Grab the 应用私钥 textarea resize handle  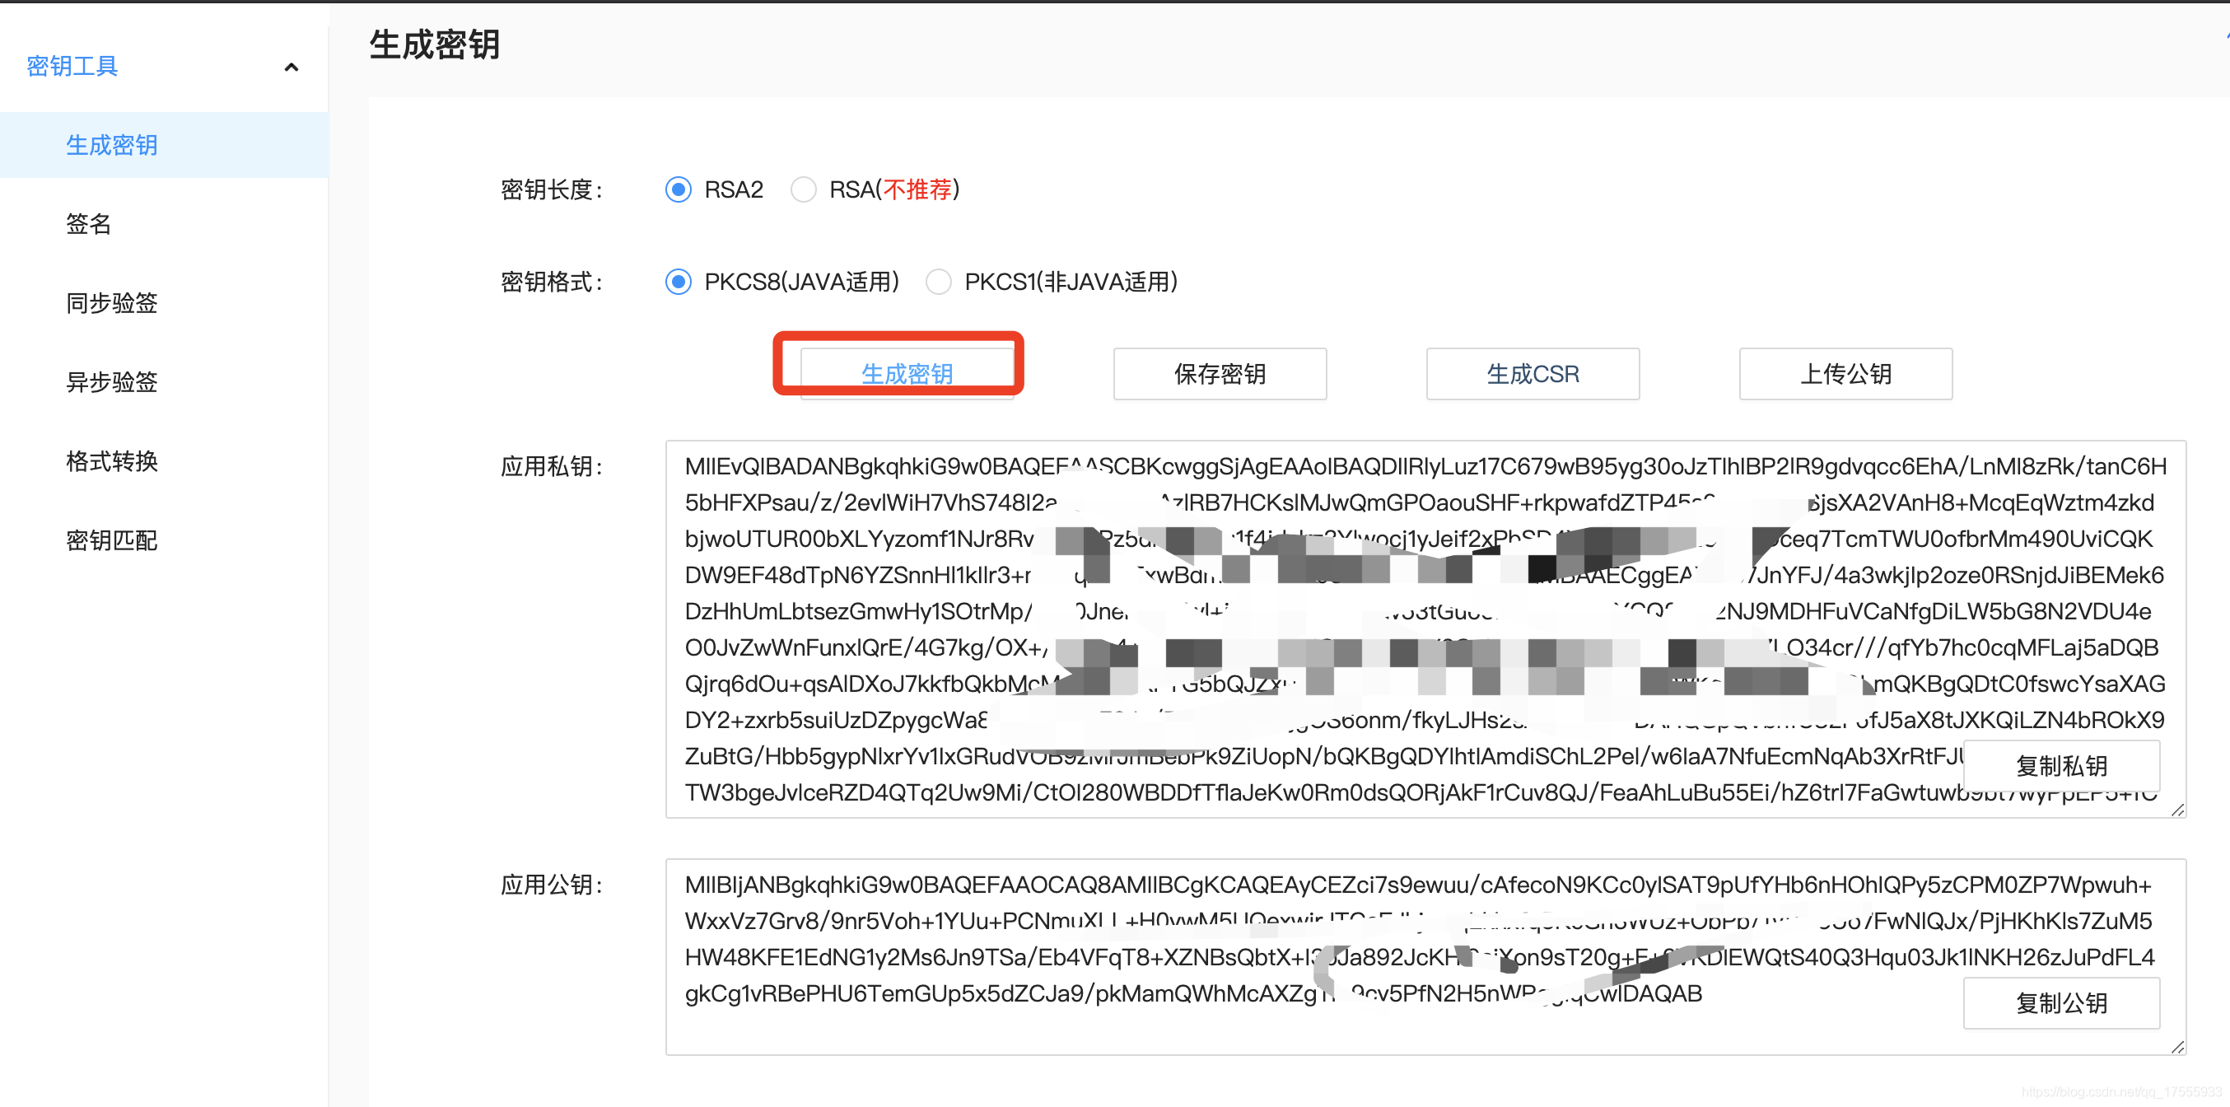pyautogui.click(x=2178, y=810)
